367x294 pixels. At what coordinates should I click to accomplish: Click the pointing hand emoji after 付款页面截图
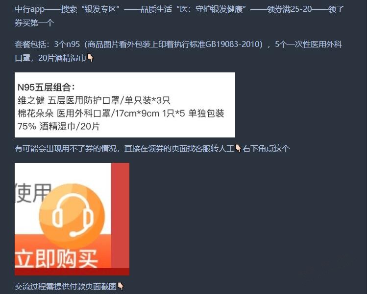coord(121,286)
